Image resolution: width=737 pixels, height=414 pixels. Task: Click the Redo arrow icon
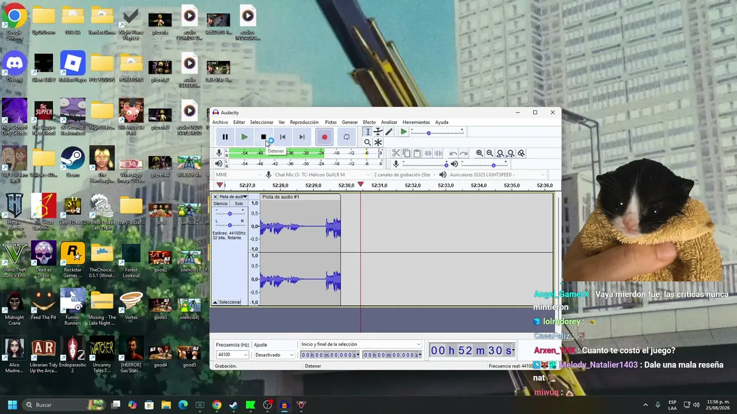(x=464, y=153)
